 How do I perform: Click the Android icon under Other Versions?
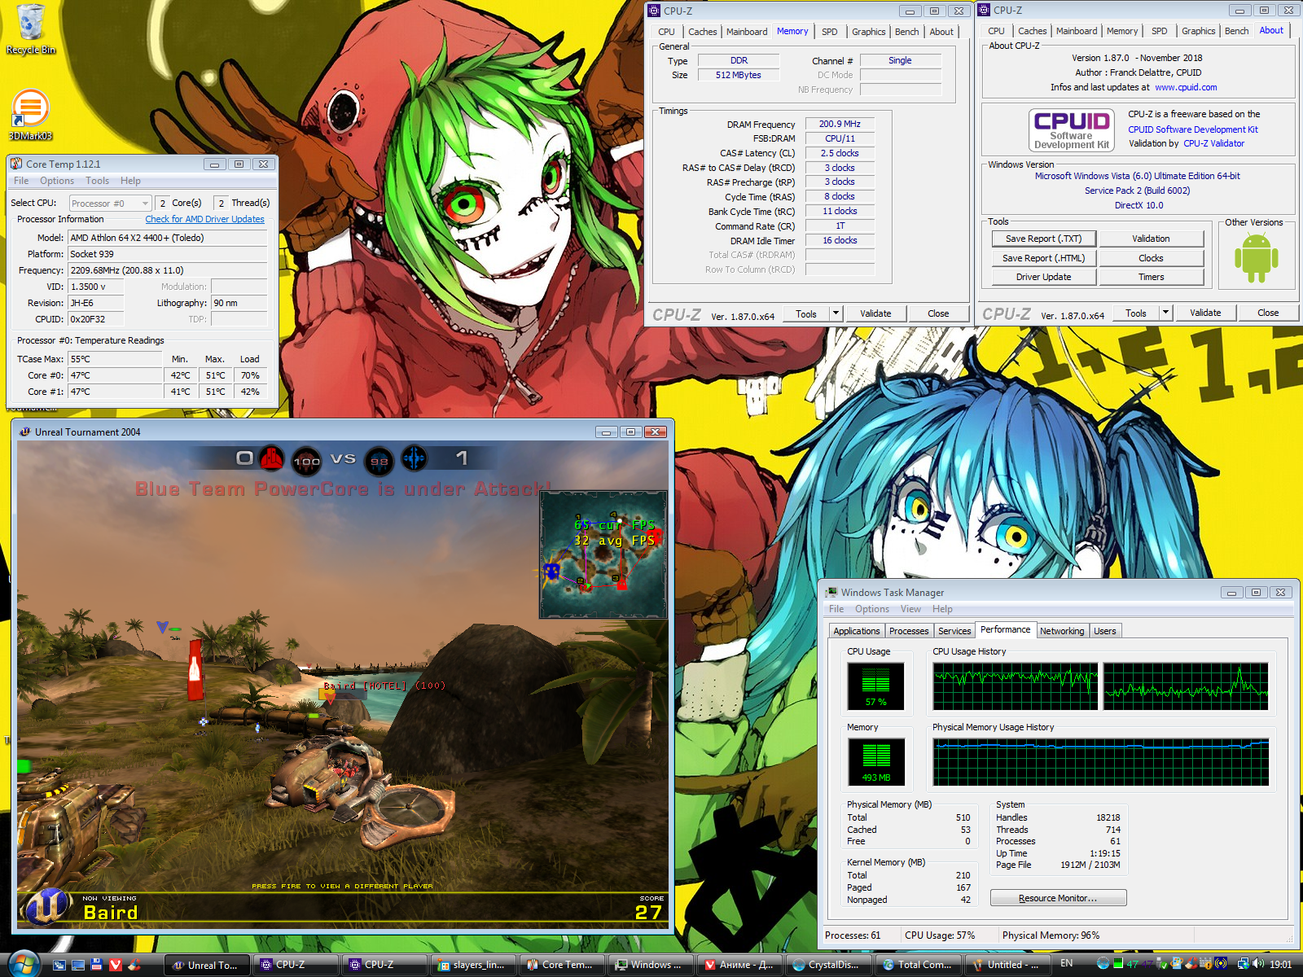coord(1256,258)
